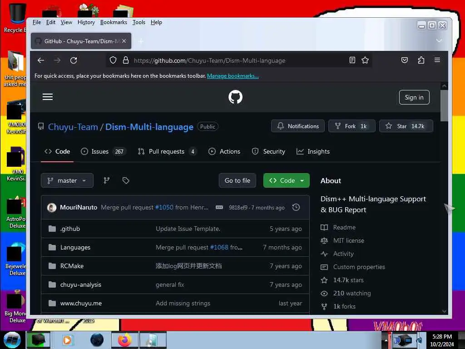Go to GitHub home via the Octocat logo

pos(236,97)
